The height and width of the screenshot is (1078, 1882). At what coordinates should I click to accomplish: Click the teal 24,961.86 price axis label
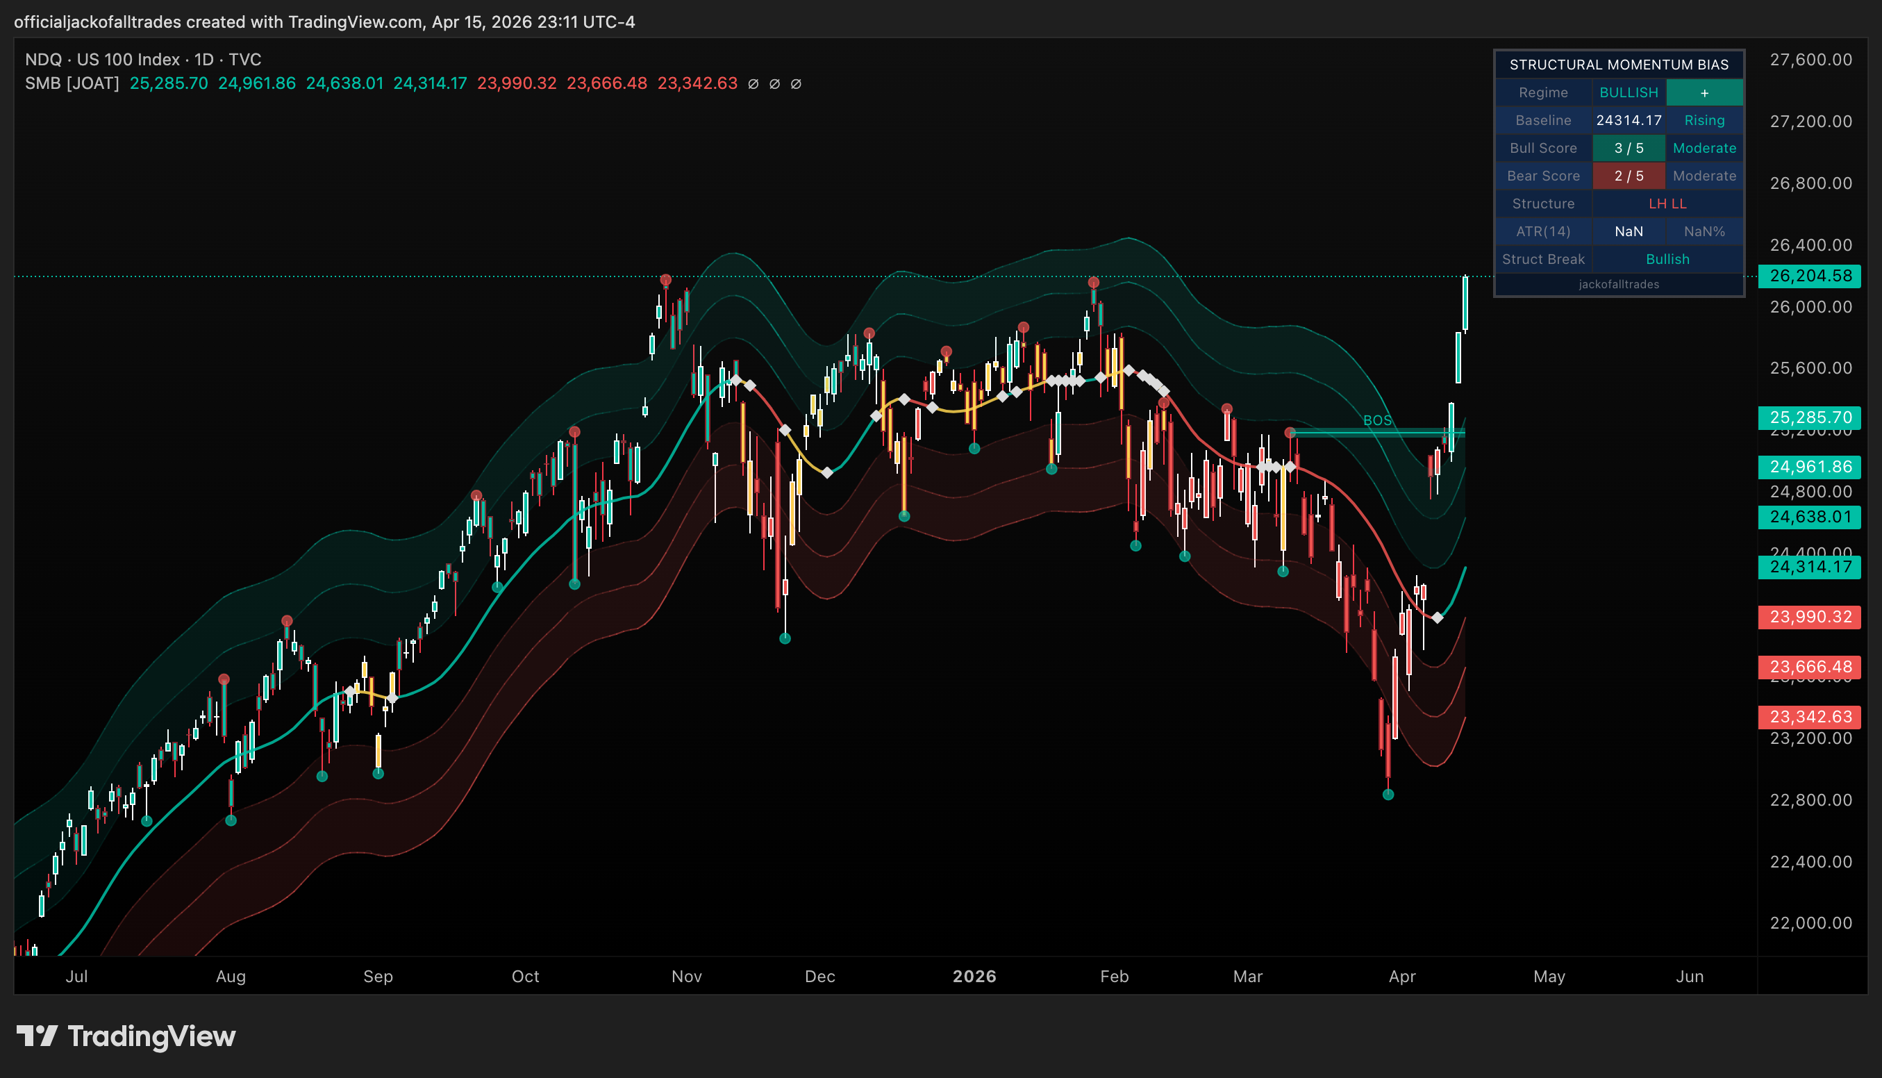pos(1810,467)
